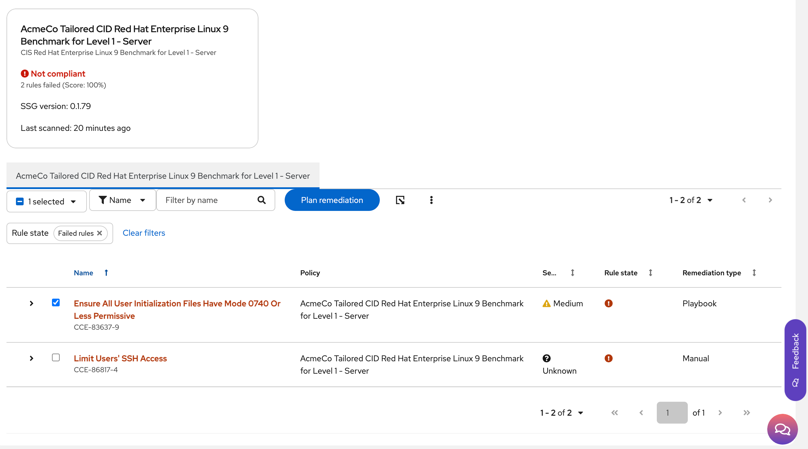This screenshot has width=808, height=449.
Task: Remove the Failed rules filter chip
Action: 100,233
